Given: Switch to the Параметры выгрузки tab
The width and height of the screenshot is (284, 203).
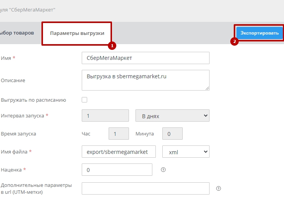Looking at the screenshot, I should (x=77, y=33).
